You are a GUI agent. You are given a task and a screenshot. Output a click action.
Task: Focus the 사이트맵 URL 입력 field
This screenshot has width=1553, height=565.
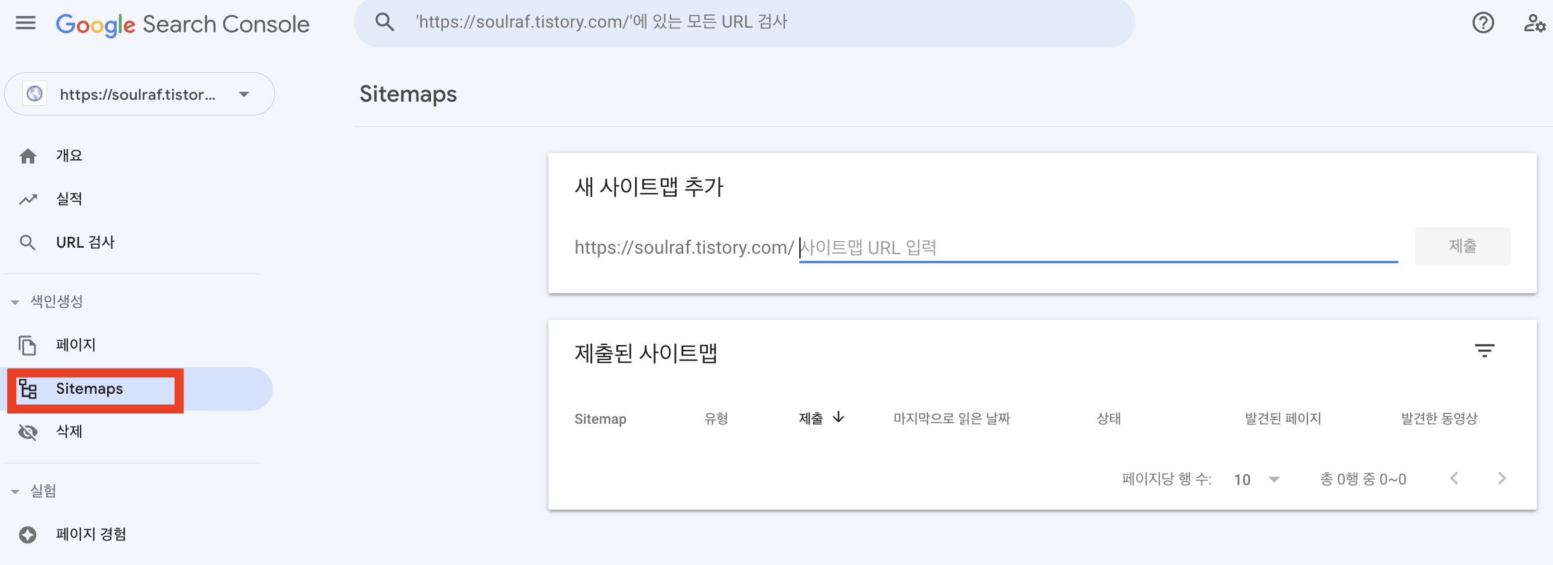tap(1098, 247)
